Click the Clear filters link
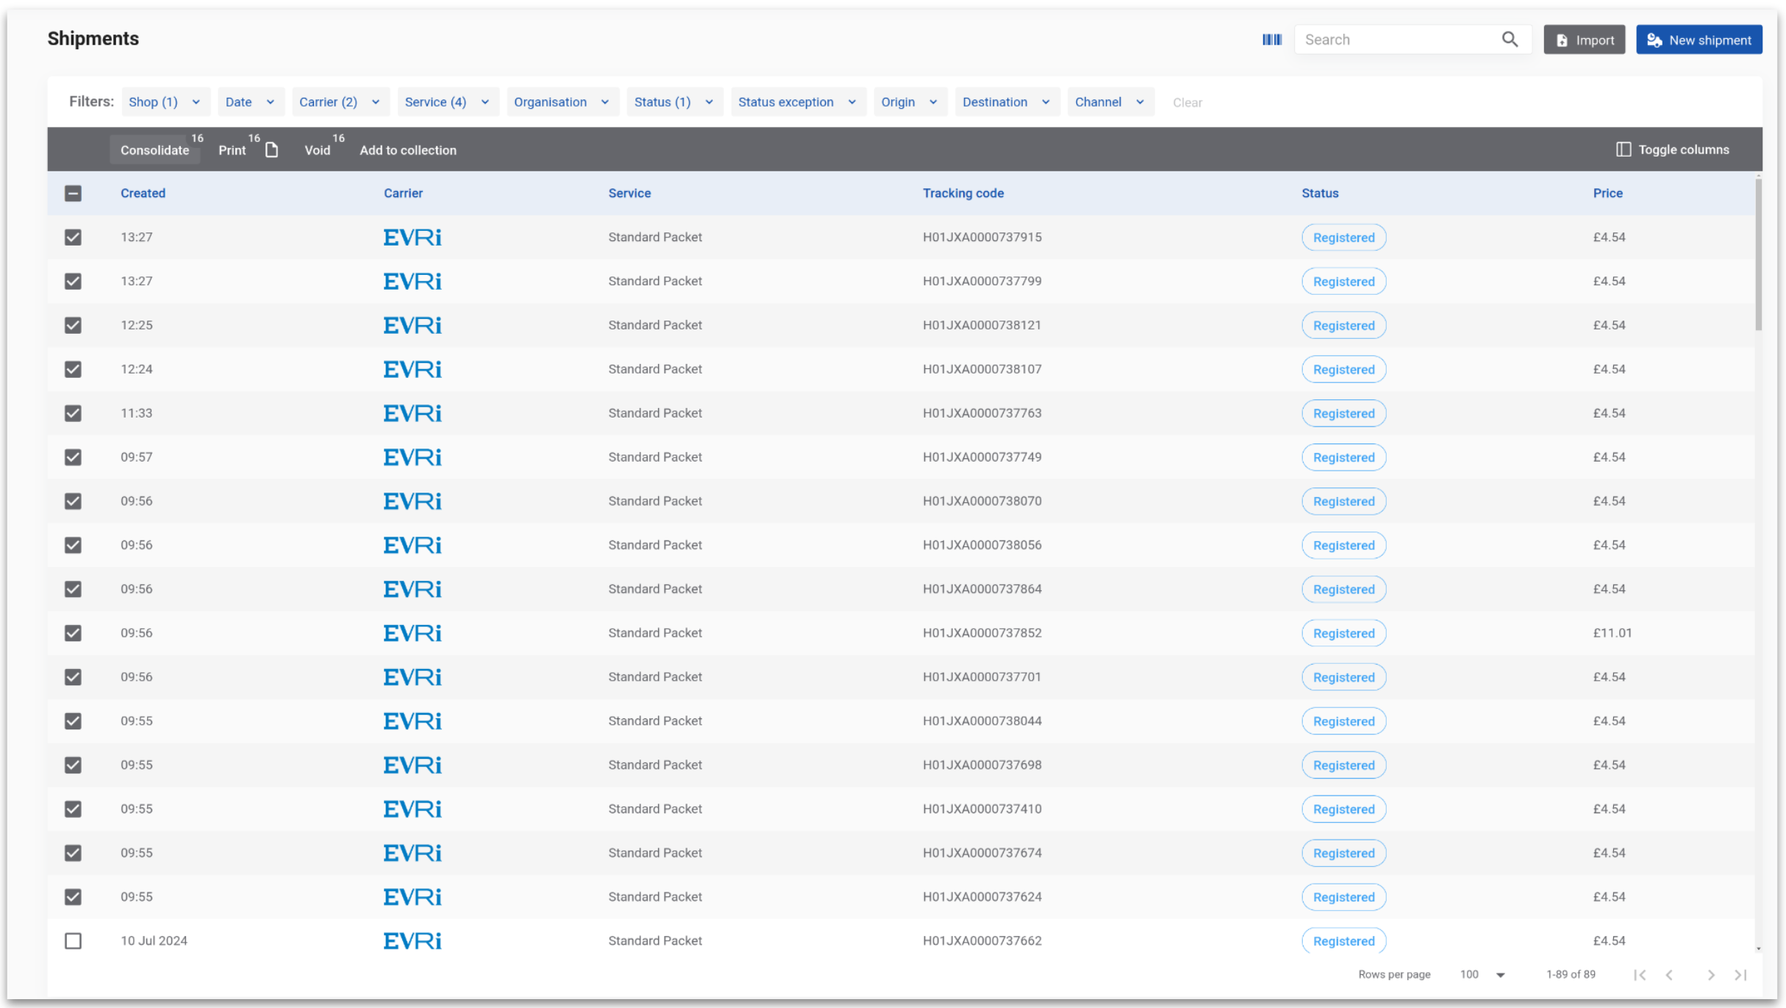The width and height of the screenshot is (1786, 1008). point(1187,102)
